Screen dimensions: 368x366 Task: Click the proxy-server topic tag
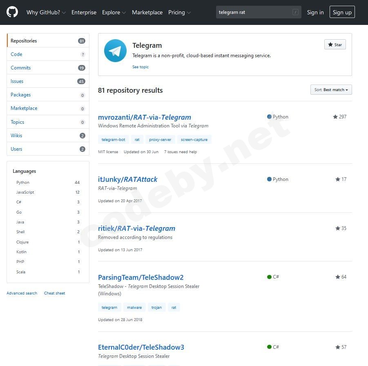point(160,139)
